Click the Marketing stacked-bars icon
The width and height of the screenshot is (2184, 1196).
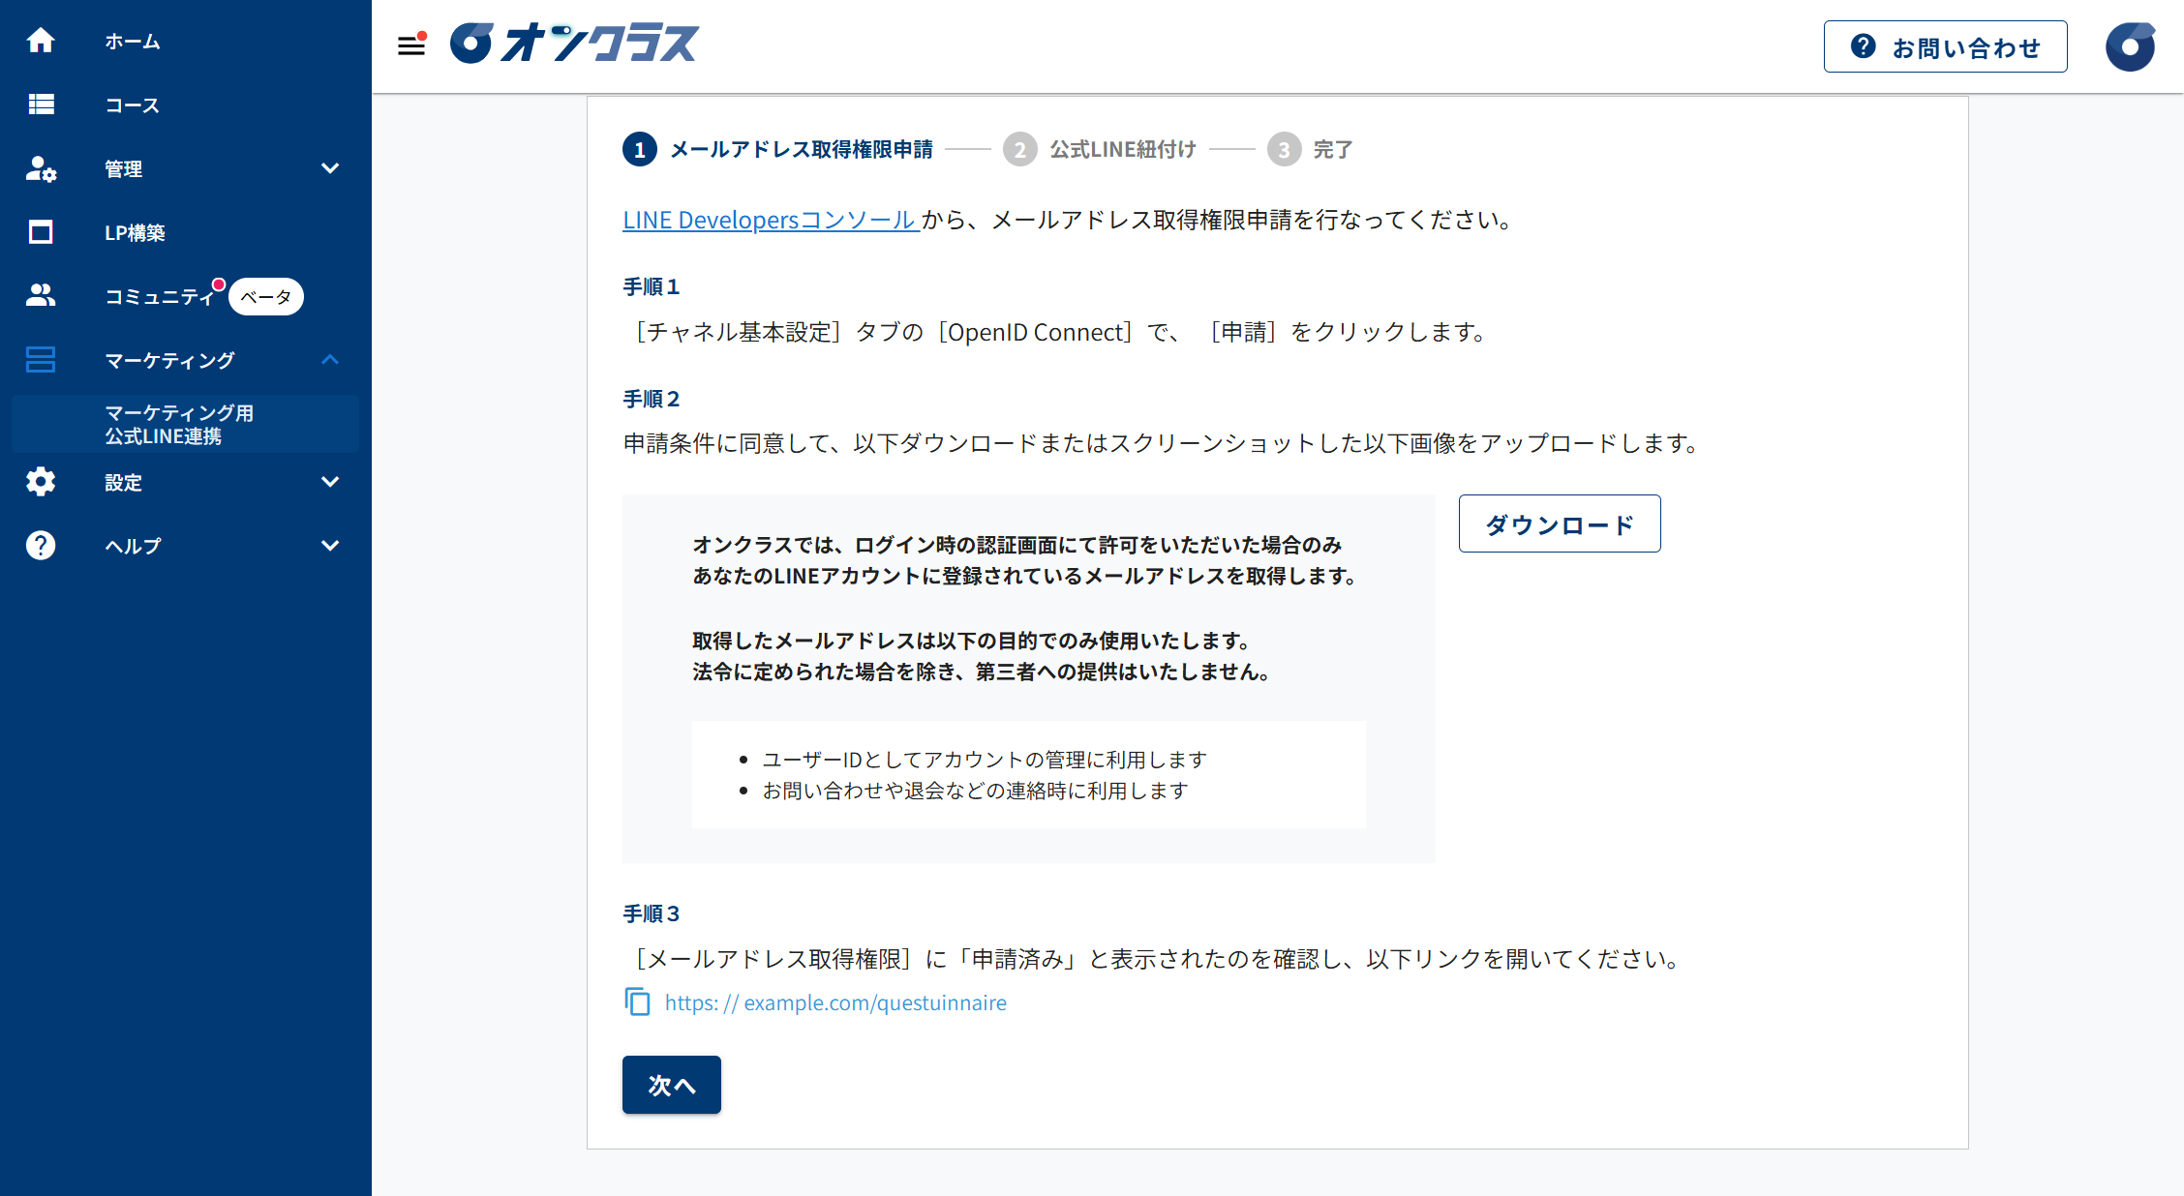41,360
